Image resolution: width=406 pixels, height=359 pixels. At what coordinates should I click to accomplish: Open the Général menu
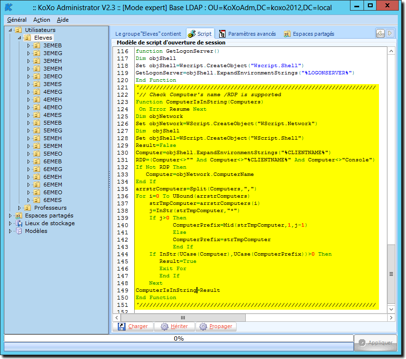(17, 20)
